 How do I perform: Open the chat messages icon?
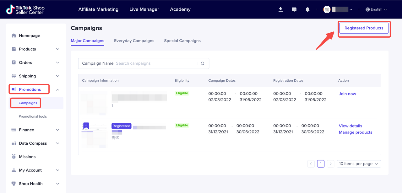294,9
